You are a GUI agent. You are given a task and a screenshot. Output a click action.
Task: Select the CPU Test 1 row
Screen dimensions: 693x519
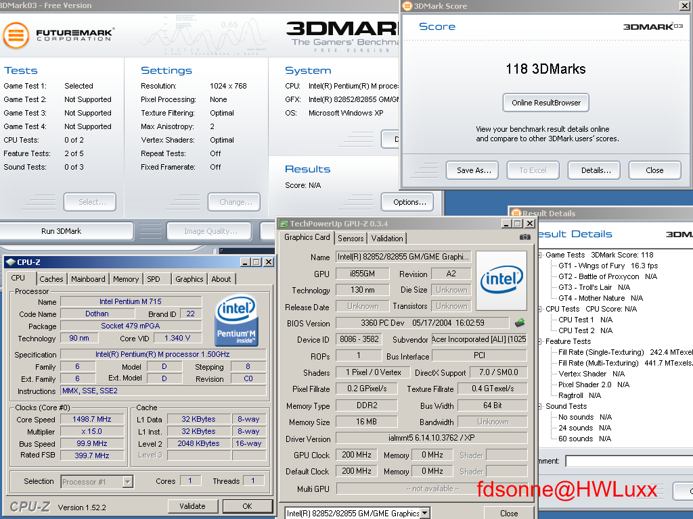[x=585, y=320]
